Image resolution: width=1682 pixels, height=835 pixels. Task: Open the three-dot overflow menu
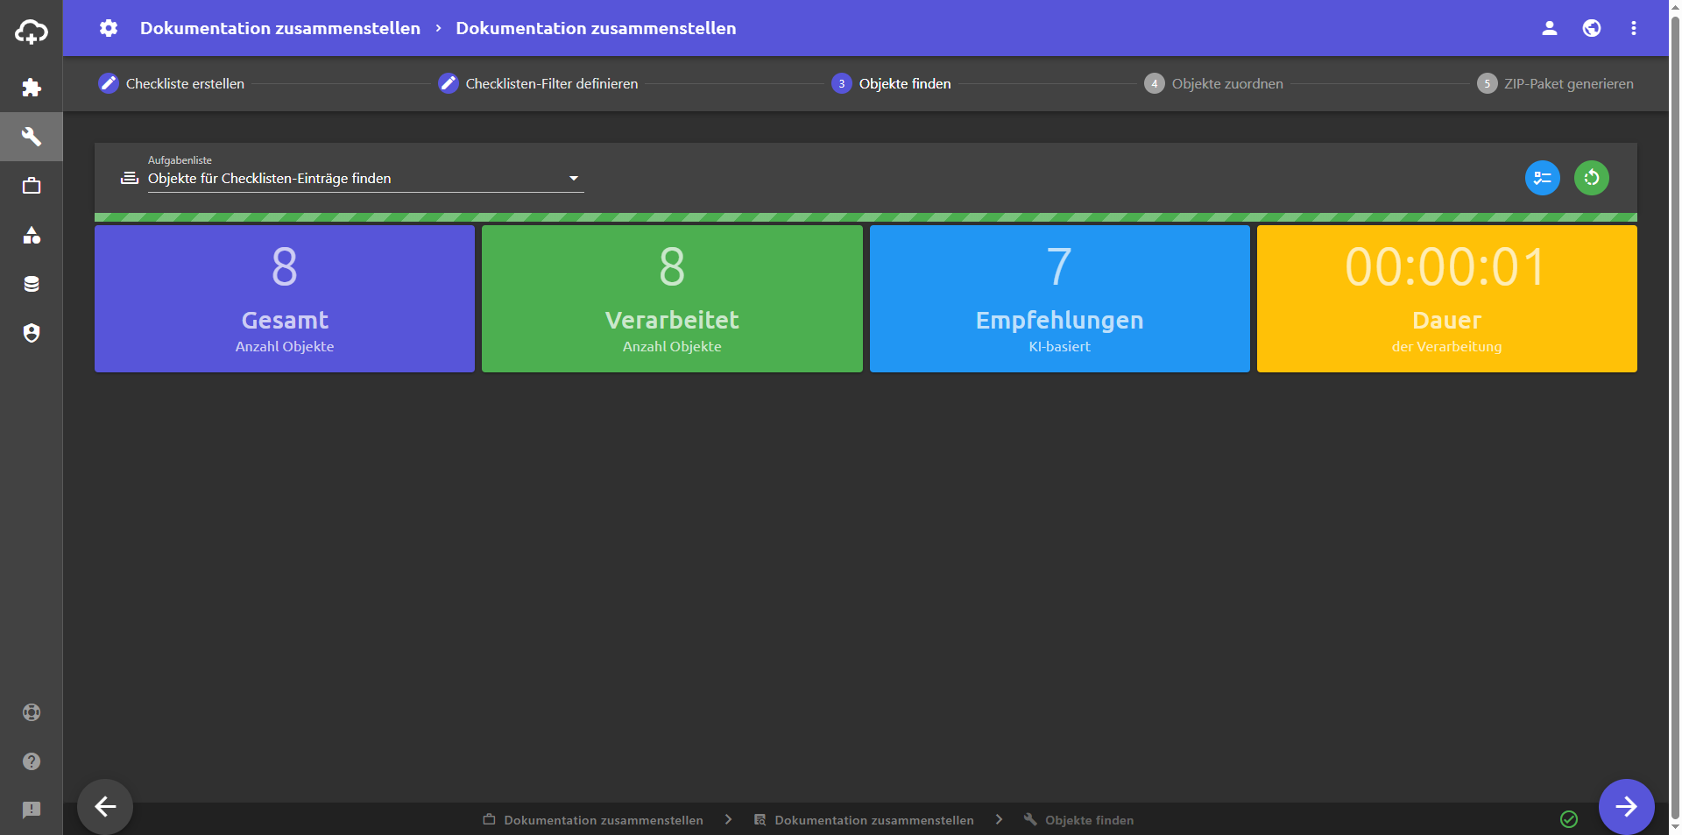click(1633, 28)
